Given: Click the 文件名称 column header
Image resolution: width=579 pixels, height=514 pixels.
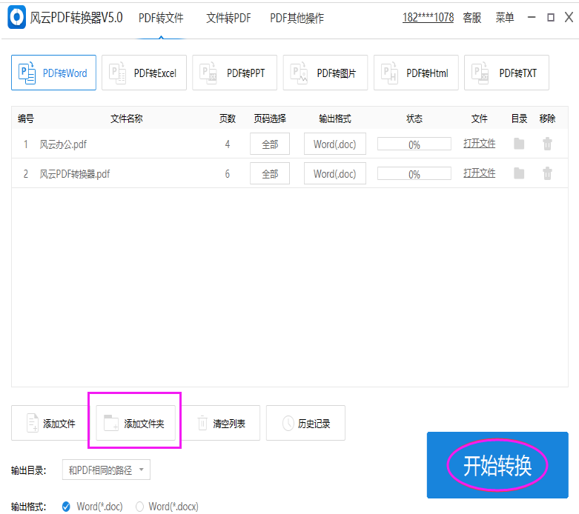Looking at the screenshot, I should click(x=127, y=119).
